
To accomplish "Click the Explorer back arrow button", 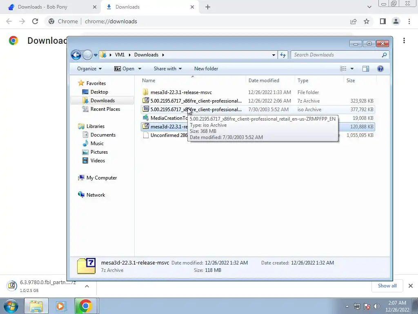I will click(76, 55).
